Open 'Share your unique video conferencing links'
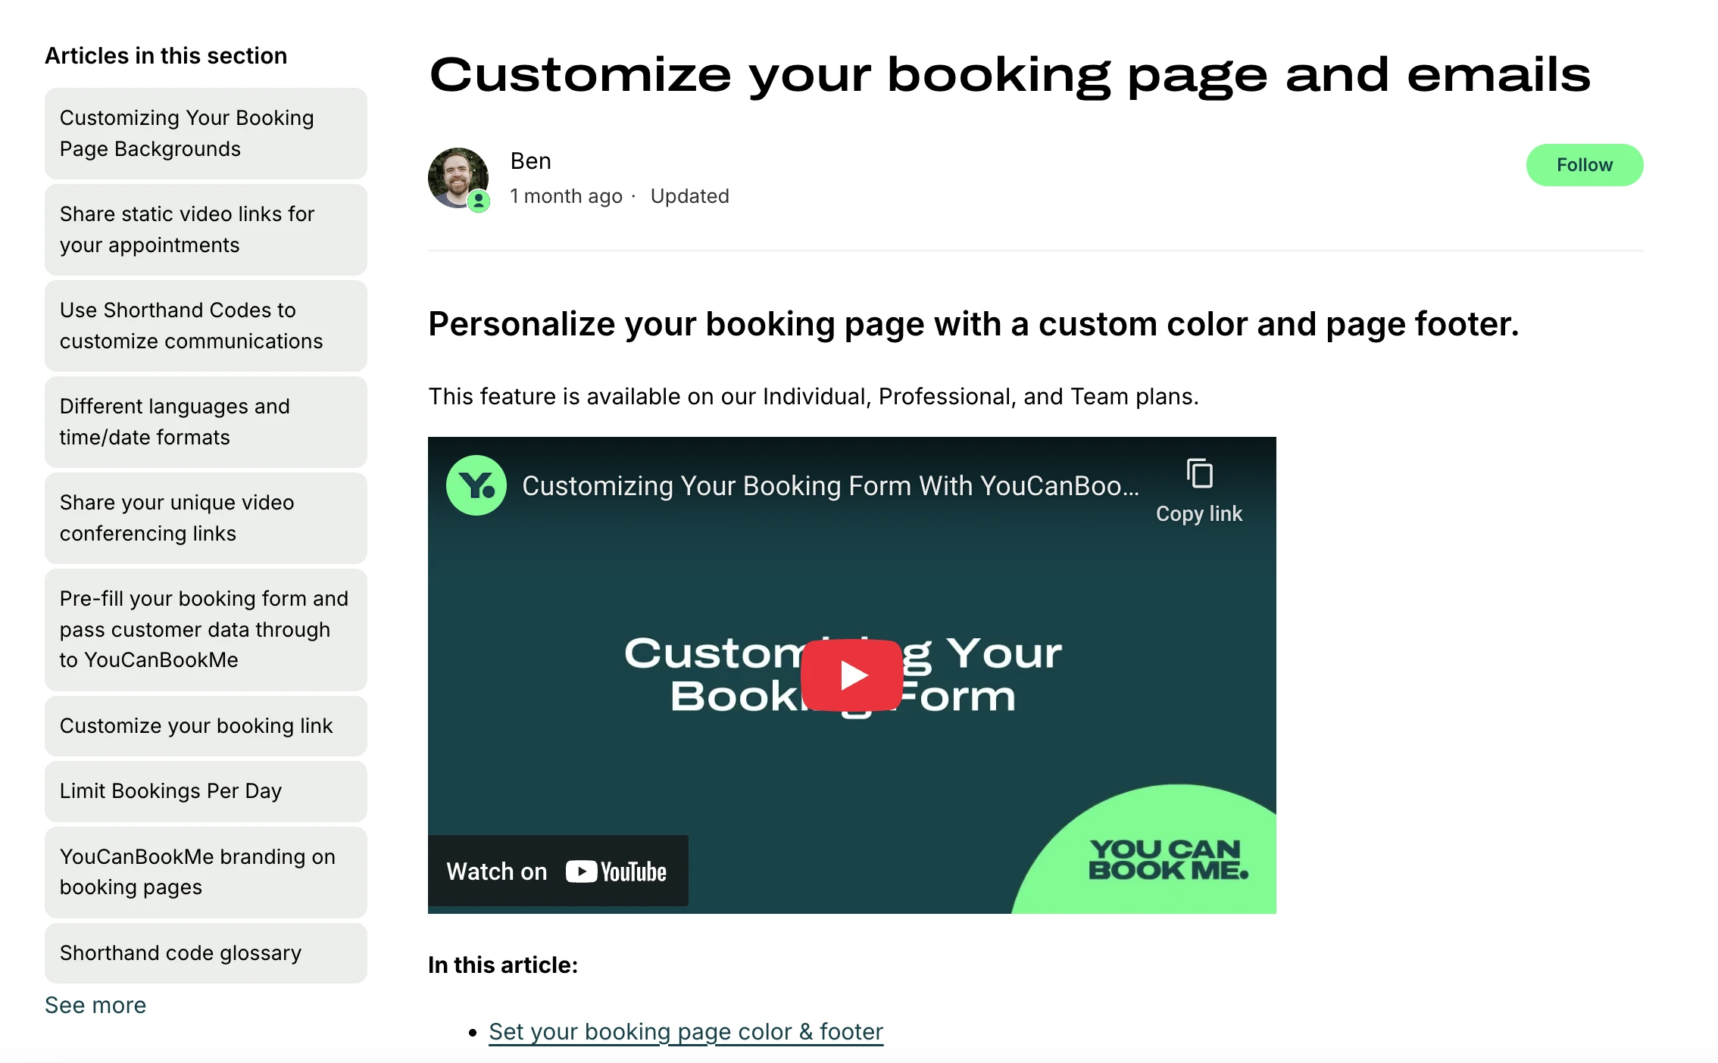Viewport: 1718px width, 1063px height. coord(206,518)
